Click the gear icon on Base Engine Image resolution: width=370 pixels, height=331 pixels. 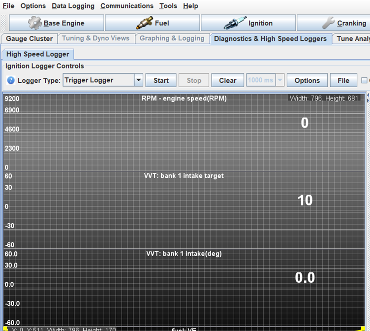(x=35, y=23)
